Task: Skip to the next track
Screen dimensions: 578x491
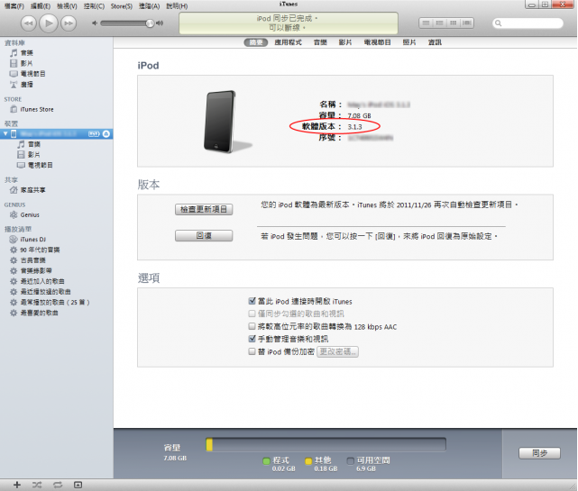Action: tap(69, 23)
